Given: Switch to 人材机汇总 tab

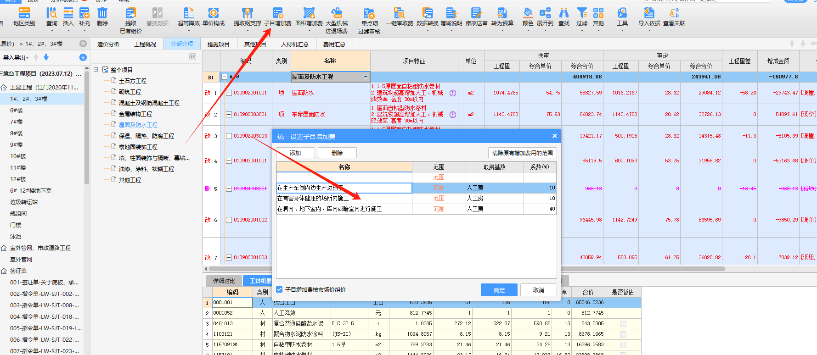Looking at the screenshot, I should [295, 44].
